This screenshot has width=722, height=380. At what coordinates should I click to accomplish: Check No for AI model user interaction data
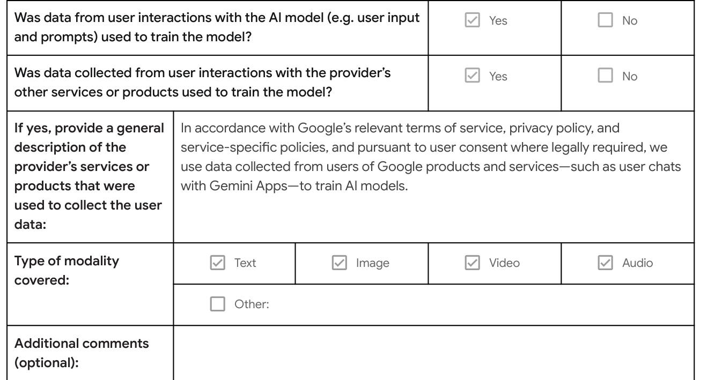(605, 21)
